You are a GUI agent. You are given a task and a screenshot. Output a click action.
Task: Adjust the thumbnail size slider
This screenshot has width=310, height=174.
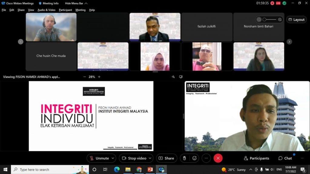(x=269, y=20)
